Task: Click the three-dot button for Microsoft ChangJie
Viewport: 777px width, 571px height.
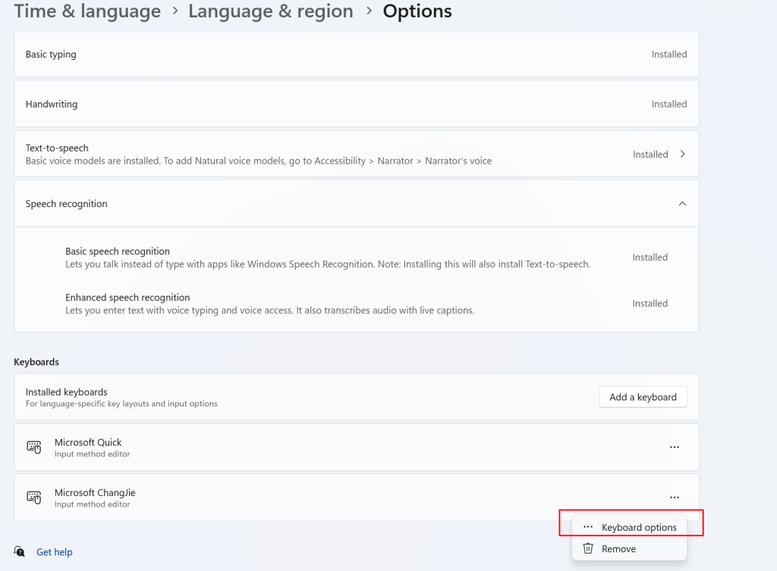Action: coord(674,497)
